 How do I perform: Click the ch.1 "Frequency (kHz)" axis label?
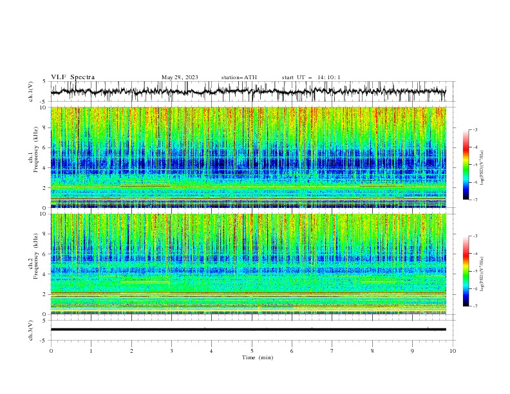pyautogui.click(x=36, y=149)
